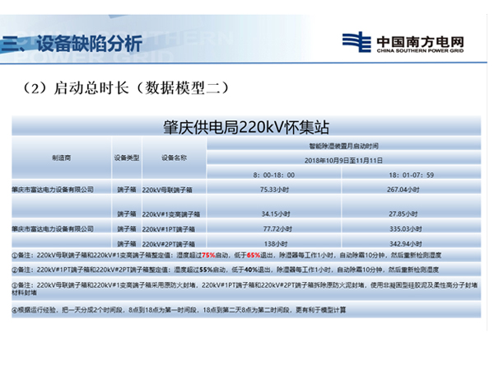Click the red 75% threshold in note one
The width and height of the screenshot is (494, 371).
pos(207,256)
